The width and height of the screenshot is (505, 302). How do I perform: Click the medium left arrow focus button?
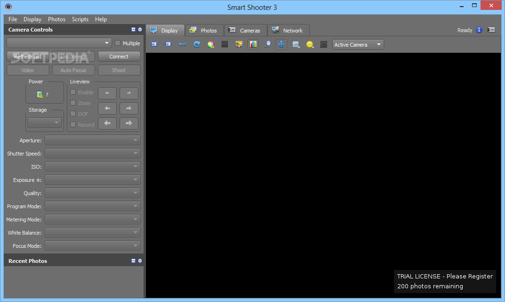click(107, 108)
